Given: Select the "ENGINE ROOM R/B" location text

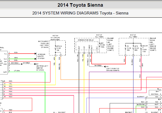Looking at the screenshot, I should point(152,40).
